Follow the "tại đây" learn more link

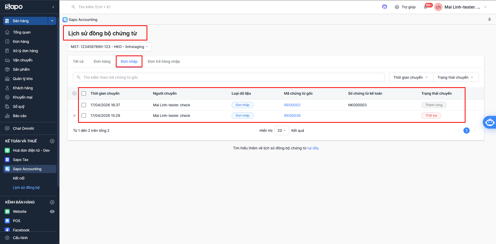pos(313,148)
